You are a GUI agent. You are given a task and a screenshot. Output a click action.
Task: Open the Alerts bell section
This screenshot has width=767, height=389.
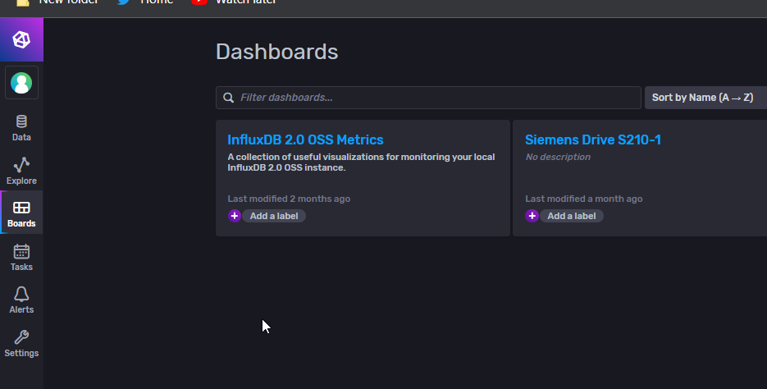coord(21,300)
